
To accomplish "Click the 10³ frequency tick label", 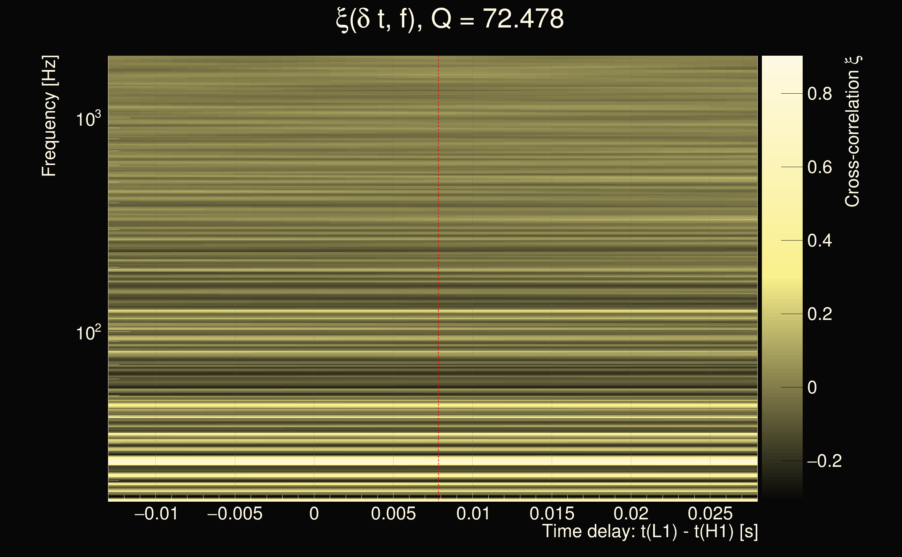I will click(89, 119).
